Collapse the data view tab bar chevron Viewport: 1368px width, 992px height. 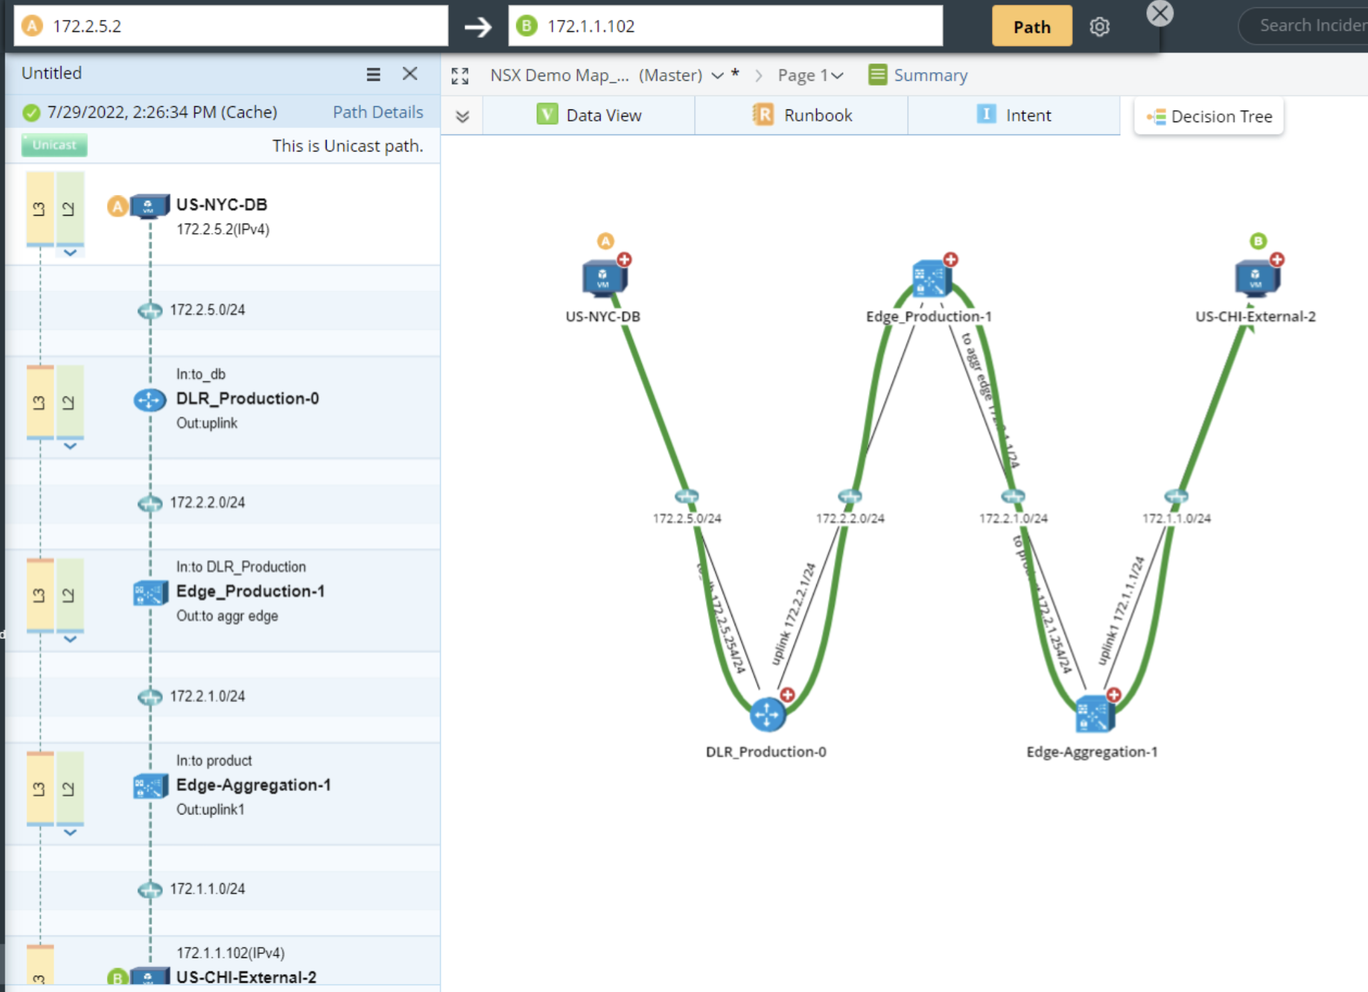coord(462,116)
